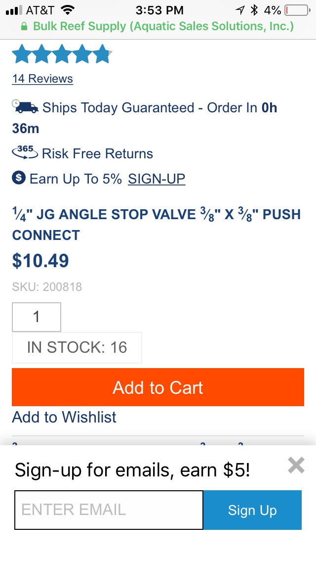
Task: Click the blue Sign Up button
Action: tap(253, 510)
